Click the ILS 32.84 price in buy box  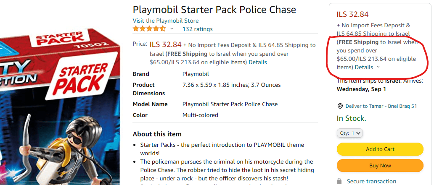pyautogui.click(x=352, y=15)
